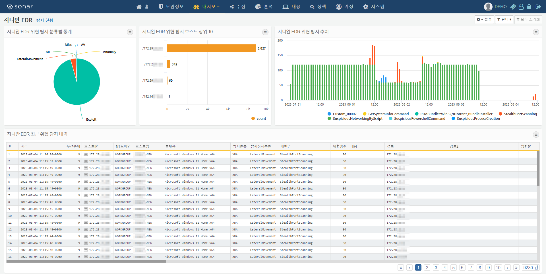This screenshot has height=274, width=546.
Task: Go to page 5 of results
Action: pyautogui.click(x=454, y=267)
